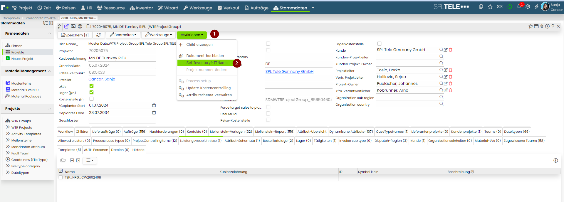Open WTR Projects in sidebar
Screen dimensions: 564x202
(x=21, y=127)
